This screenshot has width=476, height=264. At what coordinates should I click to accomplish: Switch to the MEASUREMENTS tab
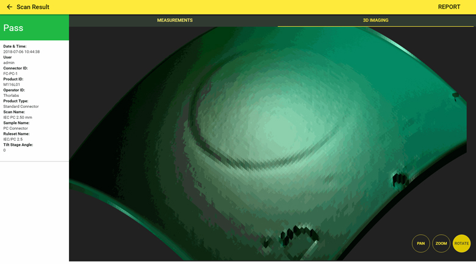(x=175, y=21)
